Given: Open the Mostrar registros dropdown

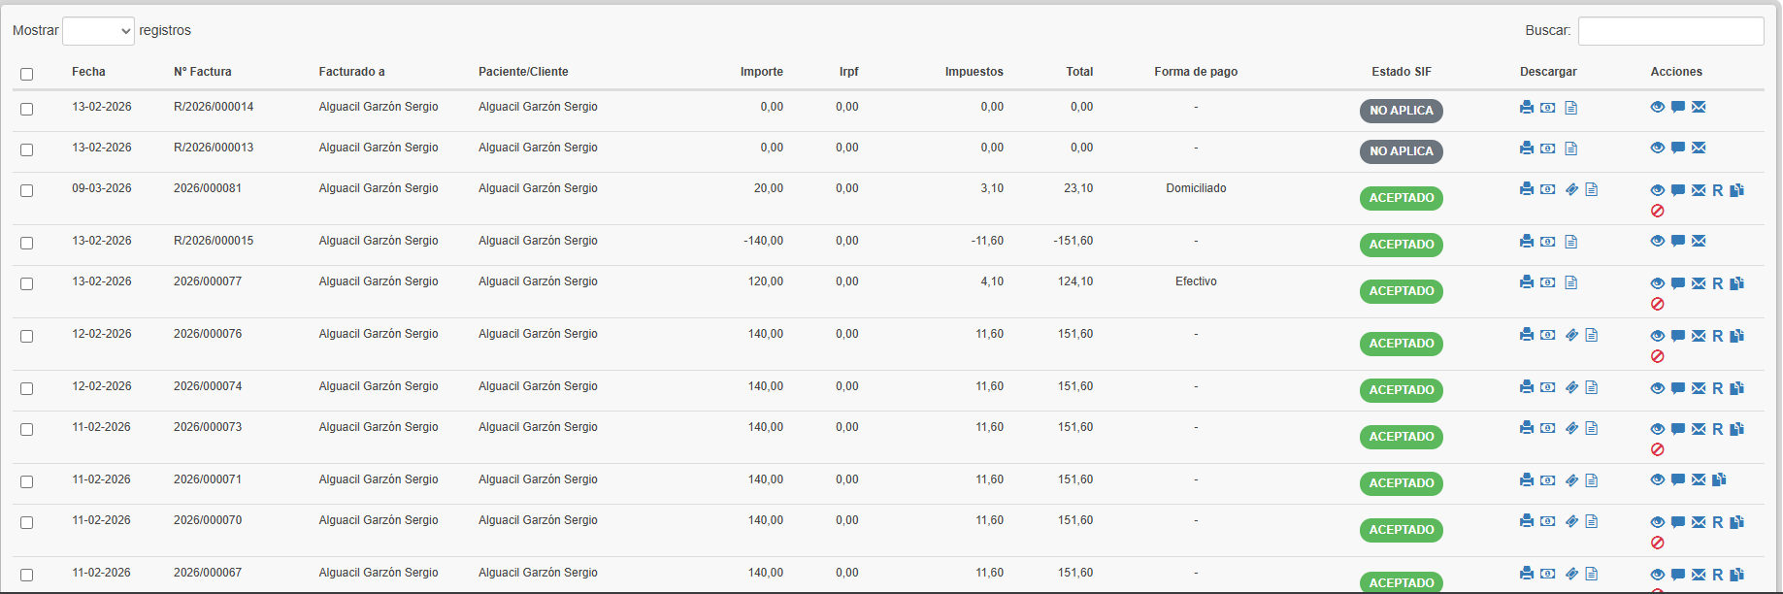Looking at the screenshot, I should [x=98, y=31].
